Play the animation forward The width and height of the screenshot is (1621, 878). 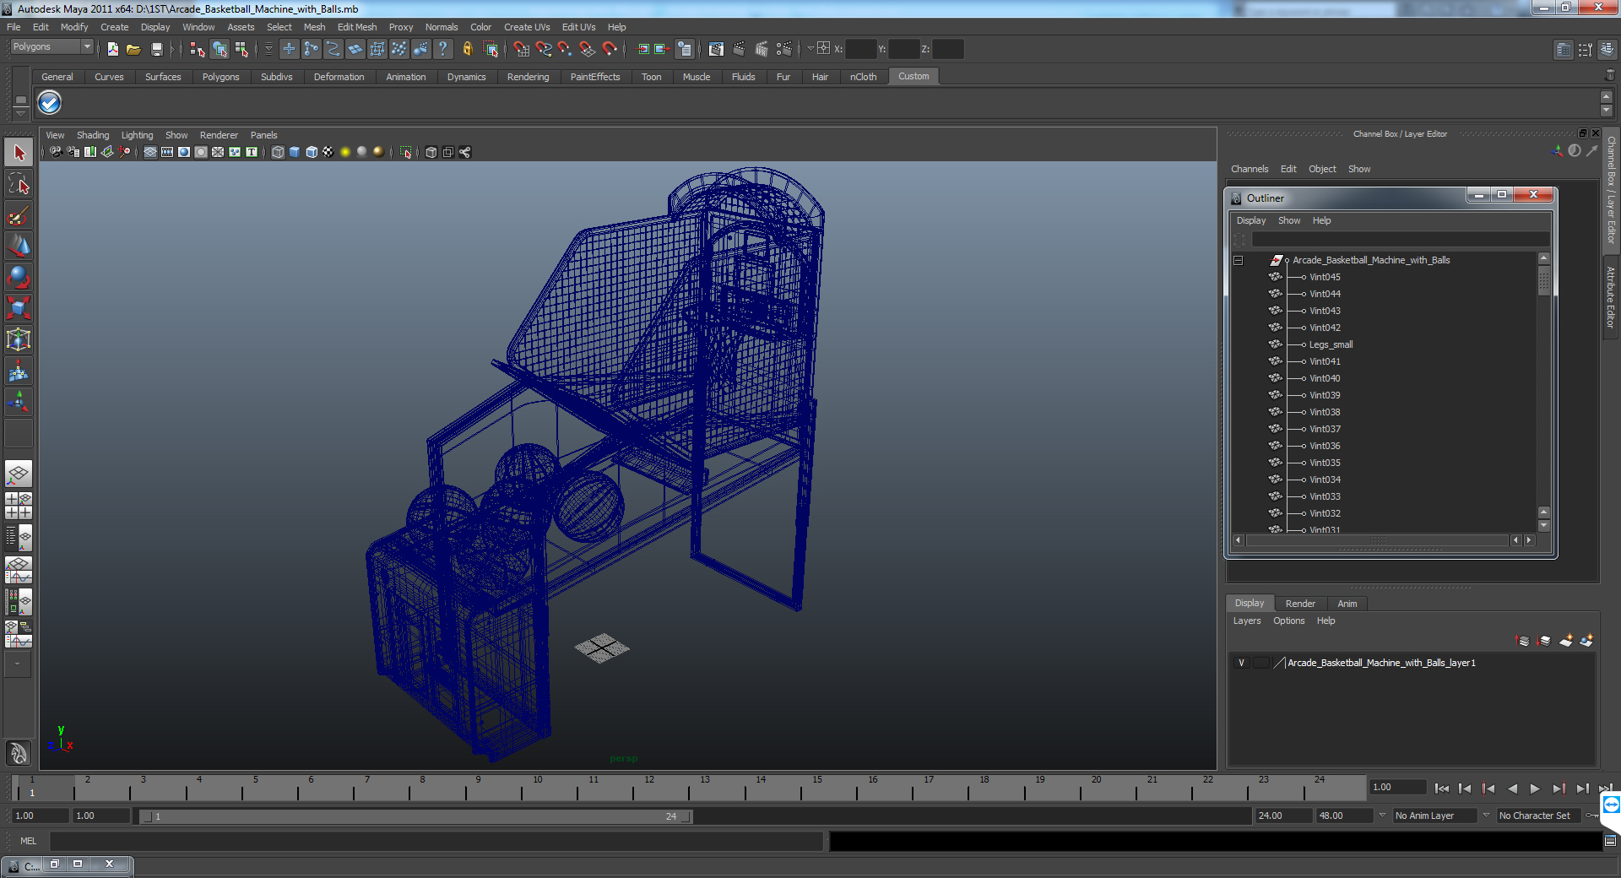tap(1535, 789)
